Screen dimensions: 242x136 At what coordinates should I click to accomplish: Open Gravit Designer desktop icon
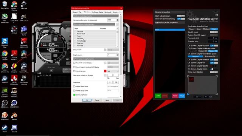[14, 68]
